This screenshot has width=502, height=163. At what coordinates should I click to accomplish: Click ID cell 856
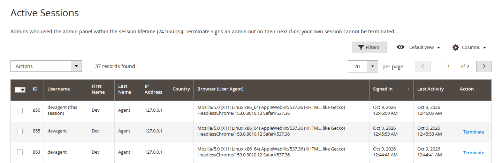36,110
